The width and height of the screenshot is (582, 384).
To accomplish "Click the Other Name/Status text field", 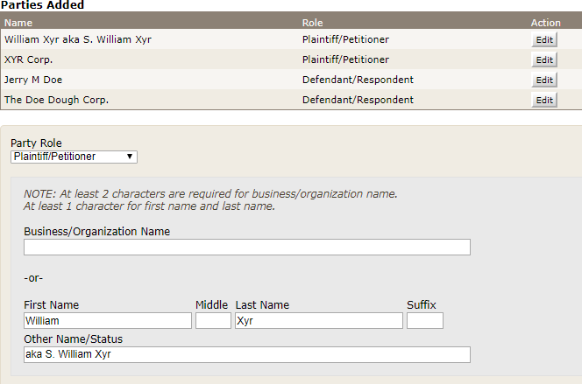I will click(247, 354).
